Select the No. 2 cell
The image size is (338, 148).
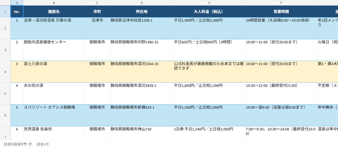(x=17, y=50)
